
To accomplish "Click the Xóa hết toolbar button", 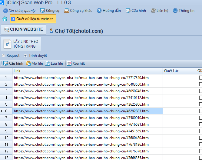I will [76, 63].
